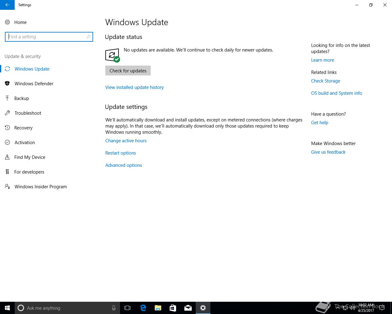The image size is (392, 314).
Task: Focus the 'Find a setting' search field
Action: click(49, 37)
